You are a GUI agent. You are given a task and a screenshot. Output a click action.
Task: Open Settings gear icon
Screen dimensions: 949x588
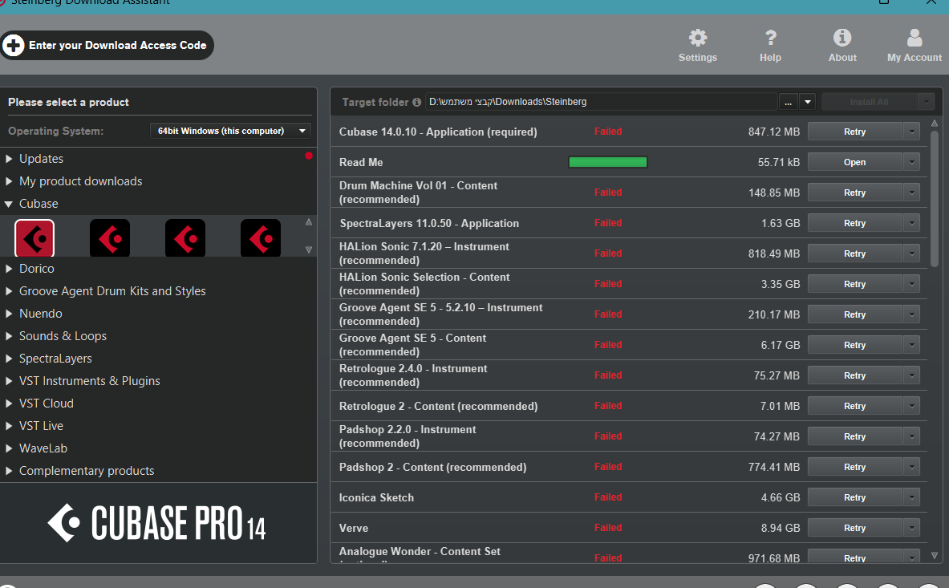click(697, 39)
